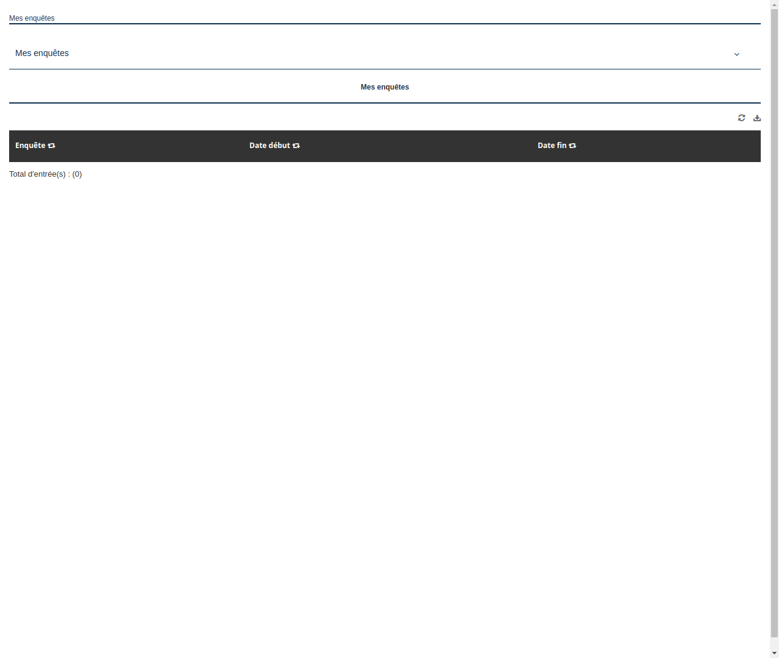Click the centered Mes enquêtes heading
779x658 pixels.
tap(385, 87)
